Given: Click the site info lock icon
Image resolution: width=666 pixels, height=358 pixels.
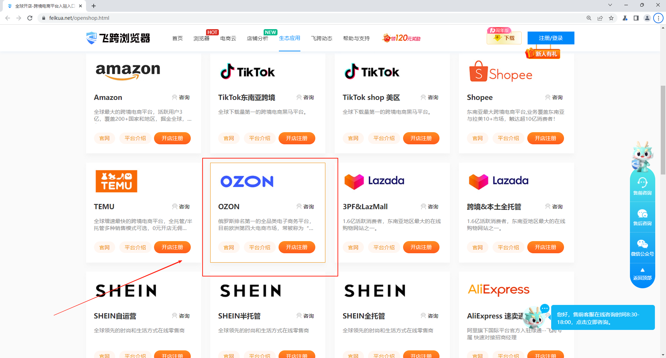Looking at the screenshot, I should tap(43, 18).
